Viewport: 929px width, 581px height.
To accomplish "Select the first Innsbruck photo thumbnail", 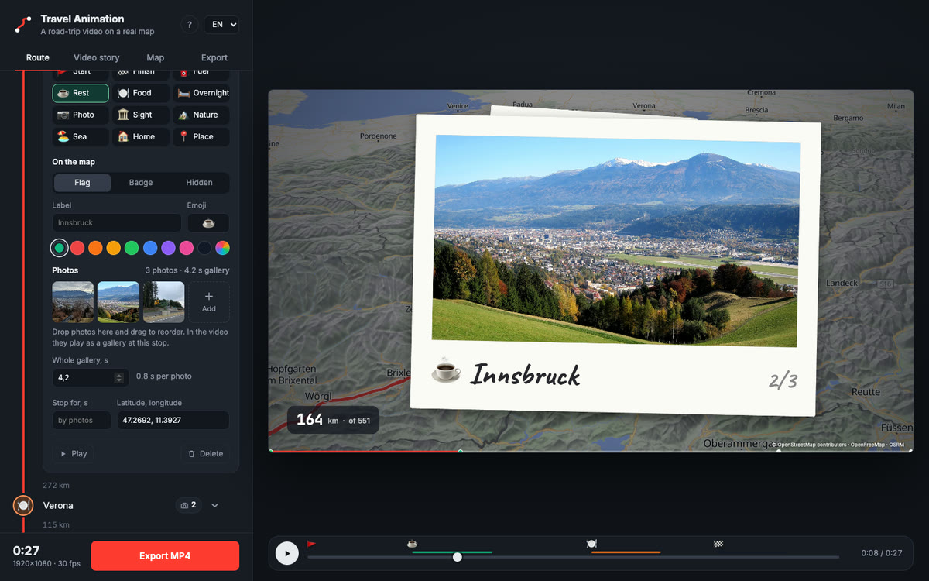I will (x=73, y=302).
